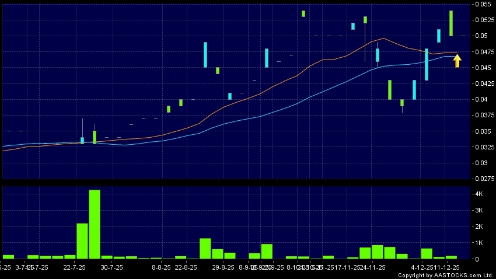Screen dimensions: 496x279
Task: Select the long cyan candlestick left of the arrow
Action: (427, 64)
